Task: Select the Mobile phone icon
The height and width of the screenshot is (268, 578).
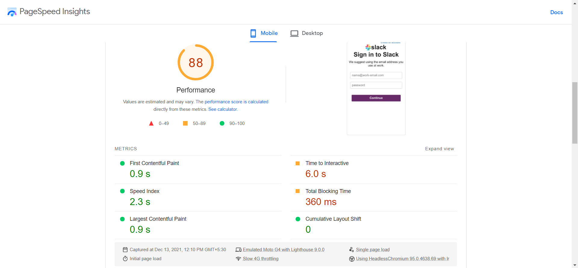Action: pos(253,33)
